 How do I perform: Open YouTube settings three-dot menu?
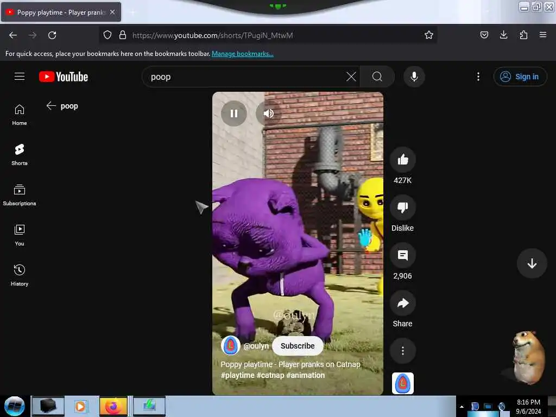(x=478, y=77)
